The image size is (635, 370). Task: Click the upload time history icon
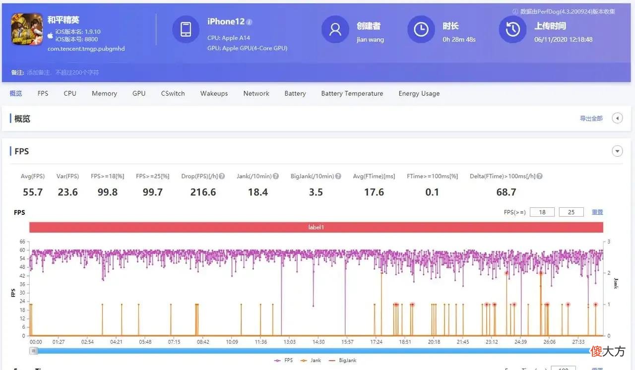[x=512, y=29]
